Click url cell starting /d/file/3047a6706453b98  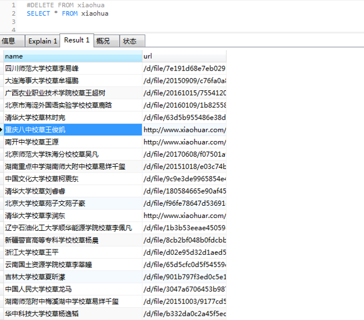[184, 289]
